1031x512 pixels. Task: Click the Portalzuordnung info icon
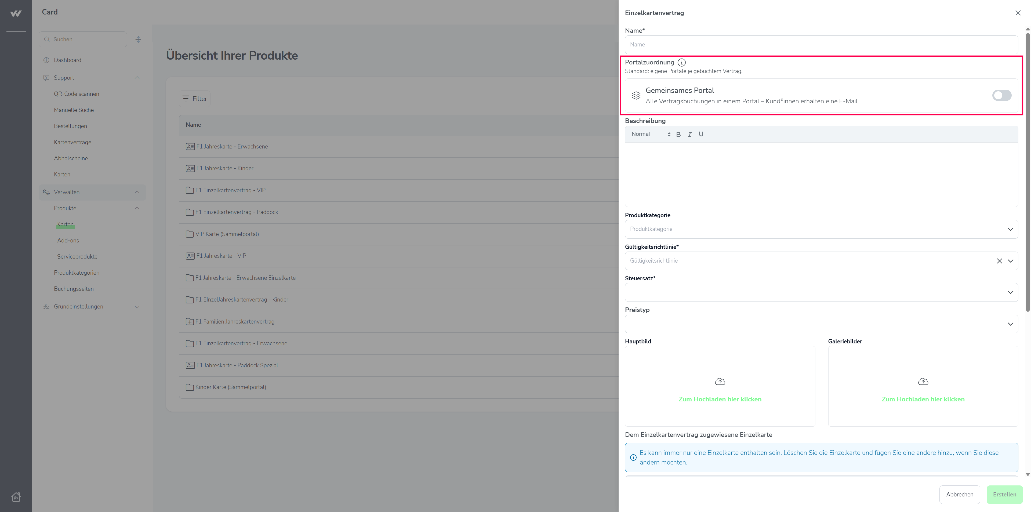click(682, 63)
